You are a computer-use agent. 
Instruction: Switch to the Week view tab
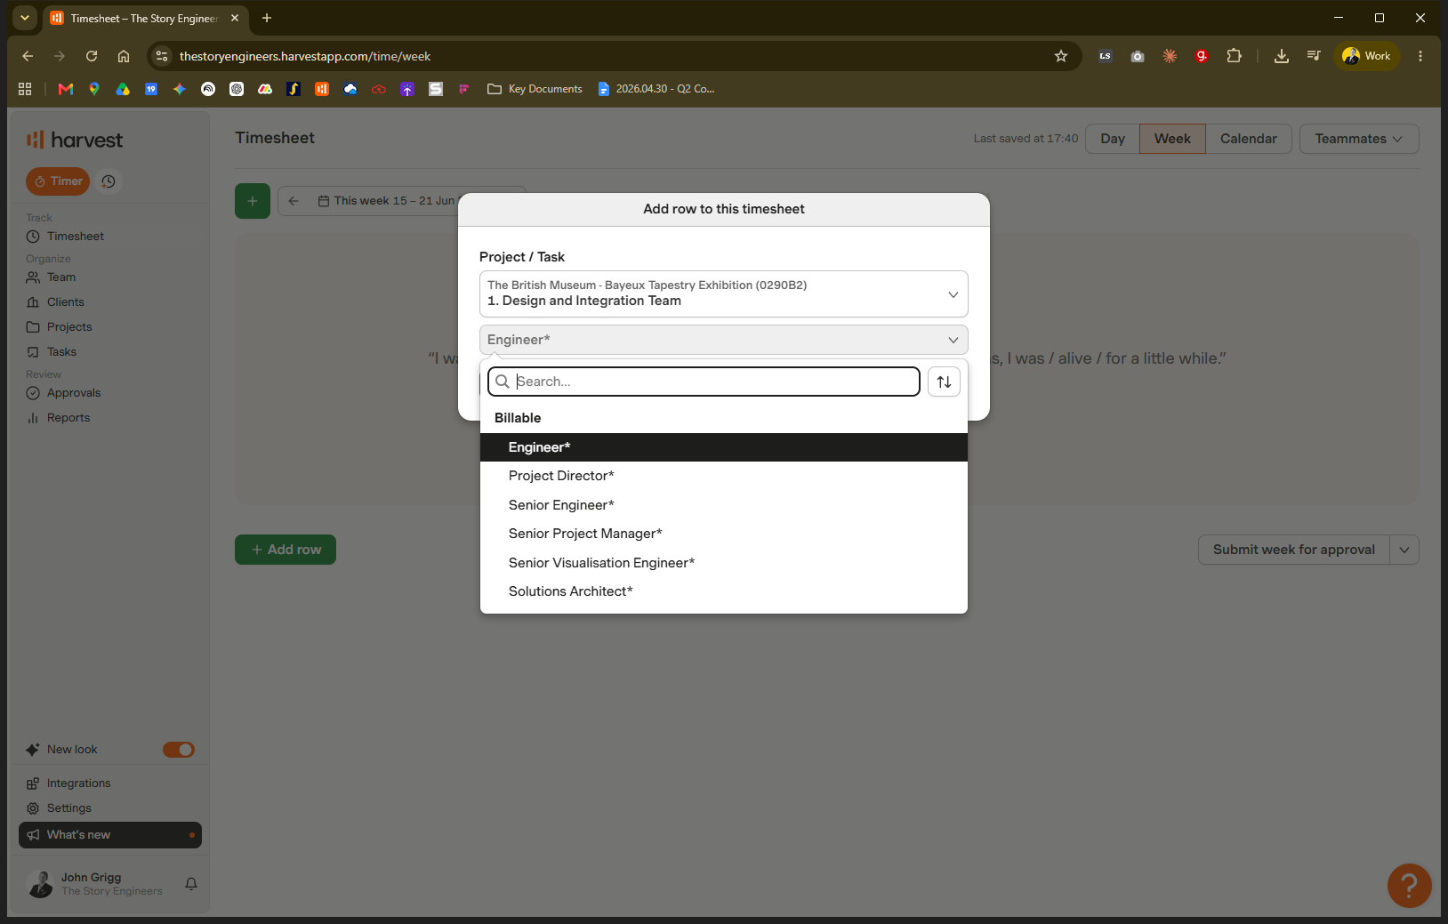click(1172, 139)
